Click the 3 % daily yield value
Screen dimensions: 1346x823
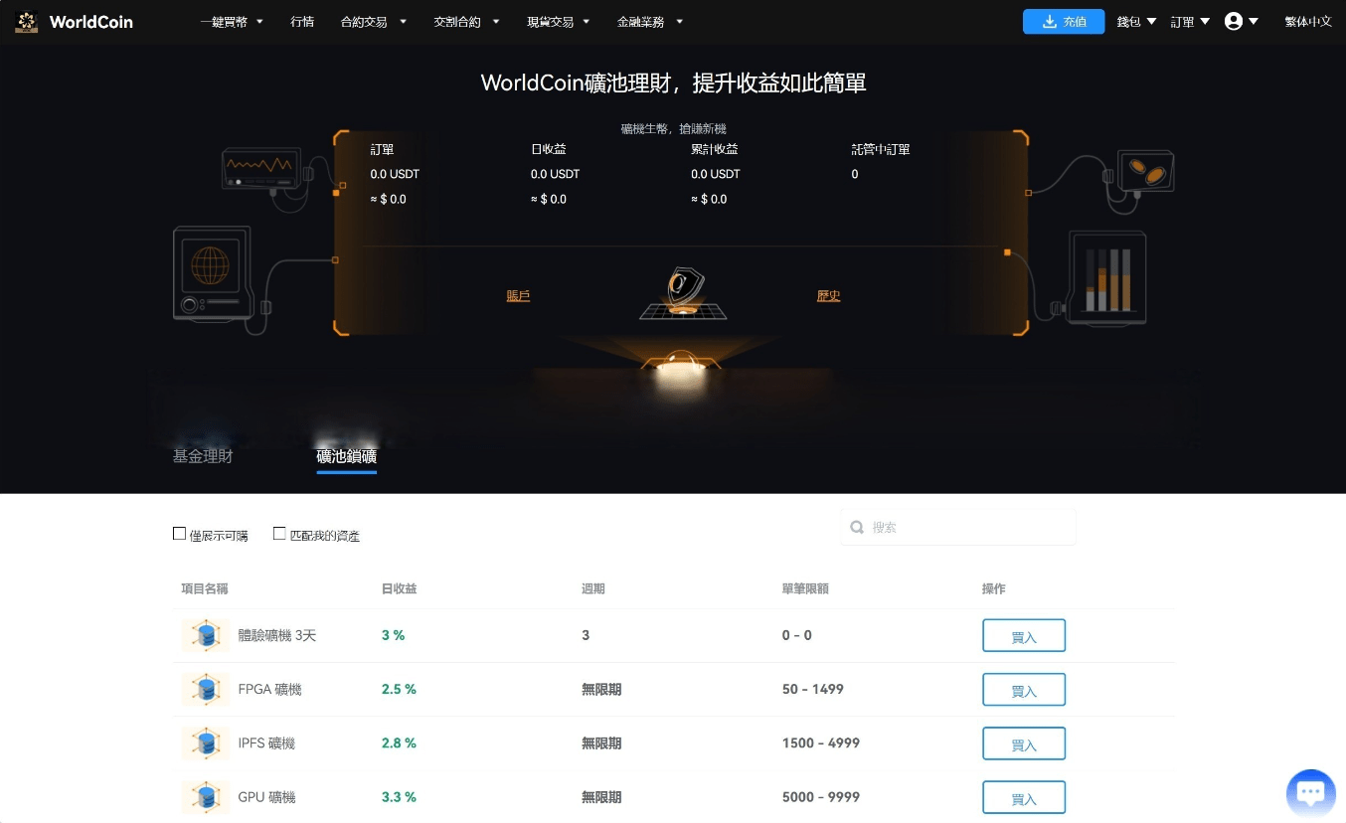tap(393, 635)
